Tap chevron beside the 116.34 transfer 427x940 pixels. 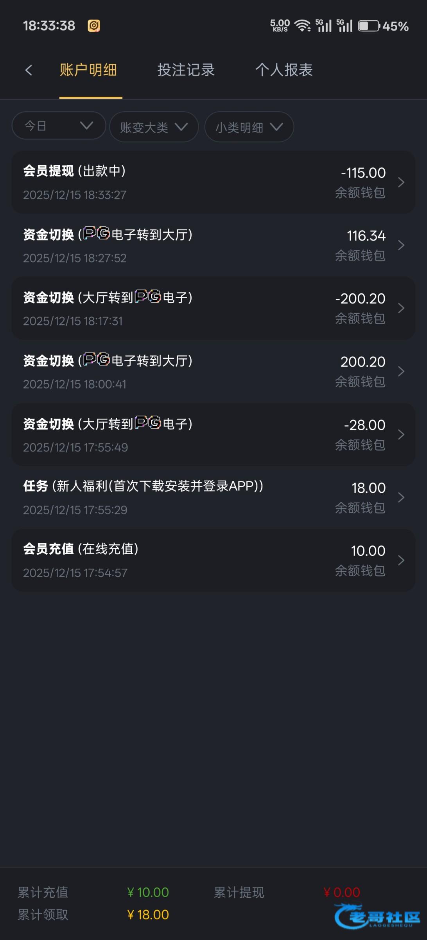tap(401, 245)
